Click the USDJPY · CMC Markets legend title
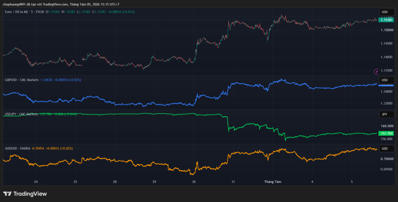This screenshot has width=398, height=202. pyautogui.click(x=21, y=114)
